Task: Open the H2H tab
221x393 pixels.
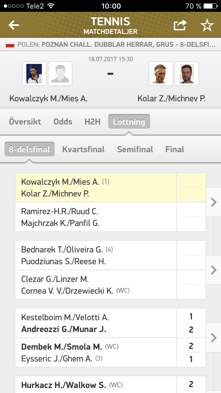Action: click(93, 122)
